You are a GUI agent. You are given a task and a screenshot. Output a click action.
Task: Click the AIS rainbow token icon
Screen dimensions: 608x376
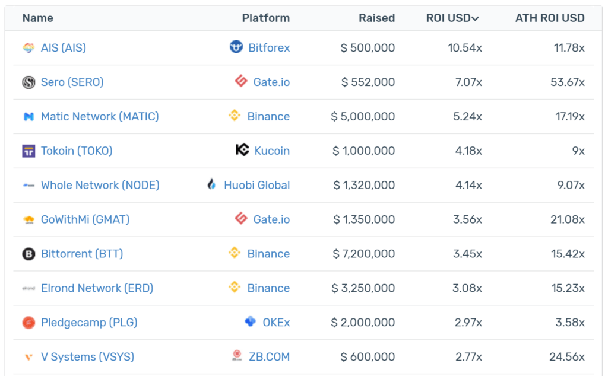tap(28, 48)
